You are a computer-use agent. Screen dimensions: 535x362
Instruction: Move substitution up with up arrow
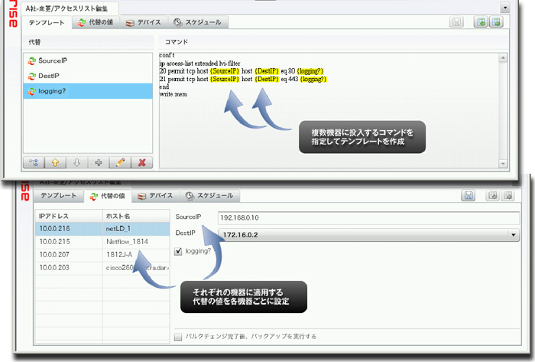(55, 162)
